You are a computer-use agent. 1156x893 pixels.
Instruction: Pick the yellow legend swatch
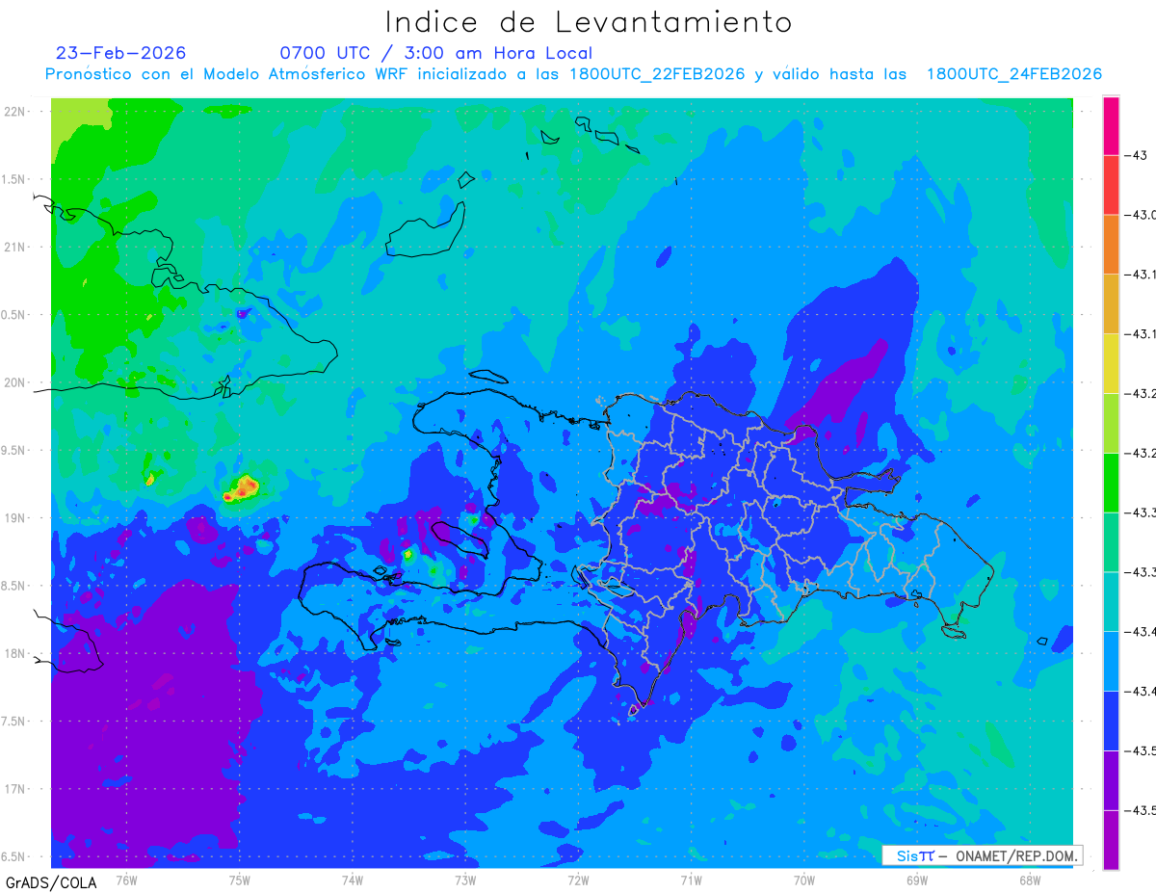click(1111, 363)
